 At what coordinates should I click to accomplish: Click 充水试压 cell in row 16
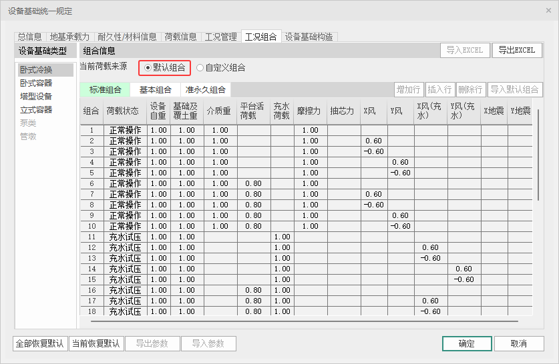125,291
